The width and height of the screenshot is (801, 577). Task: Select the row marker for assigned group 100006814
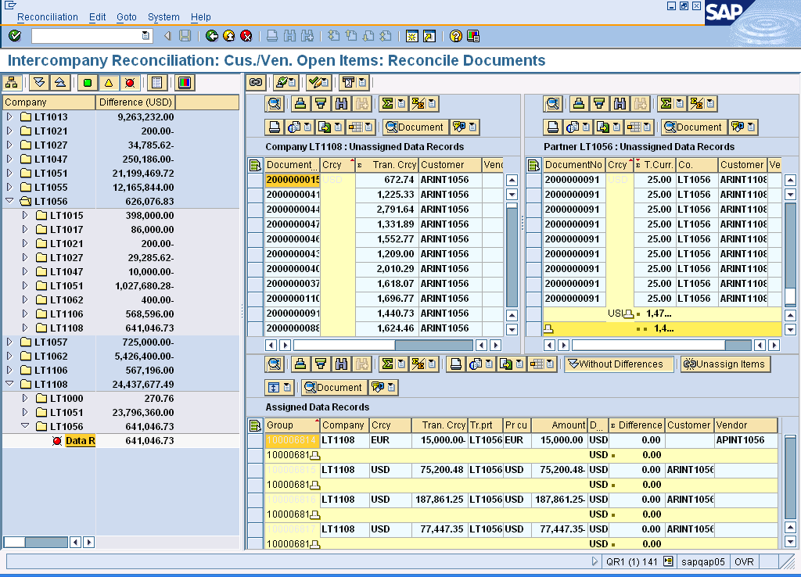(255, 440)
